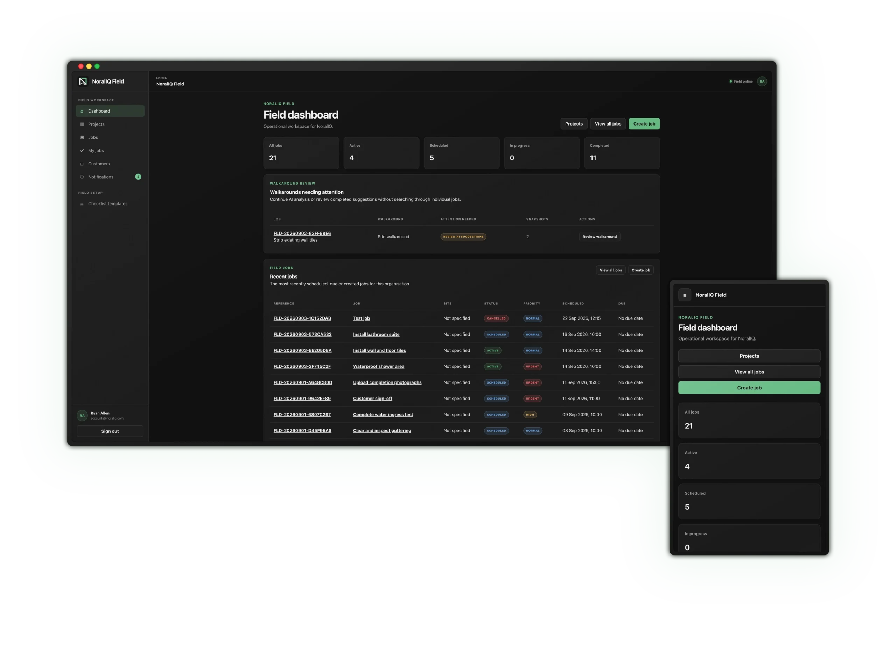The image size is (896, 645).
Task: Click the Customers sidebar icon
Action: pyautogui.click(x=82, y=164)
